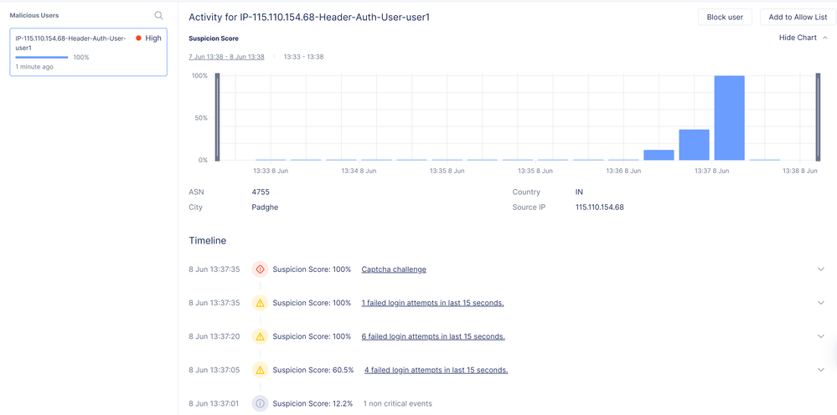Select the 13:33 - 13:38 time range
Viewport: 837px width, 415px height.
[303, 57]
